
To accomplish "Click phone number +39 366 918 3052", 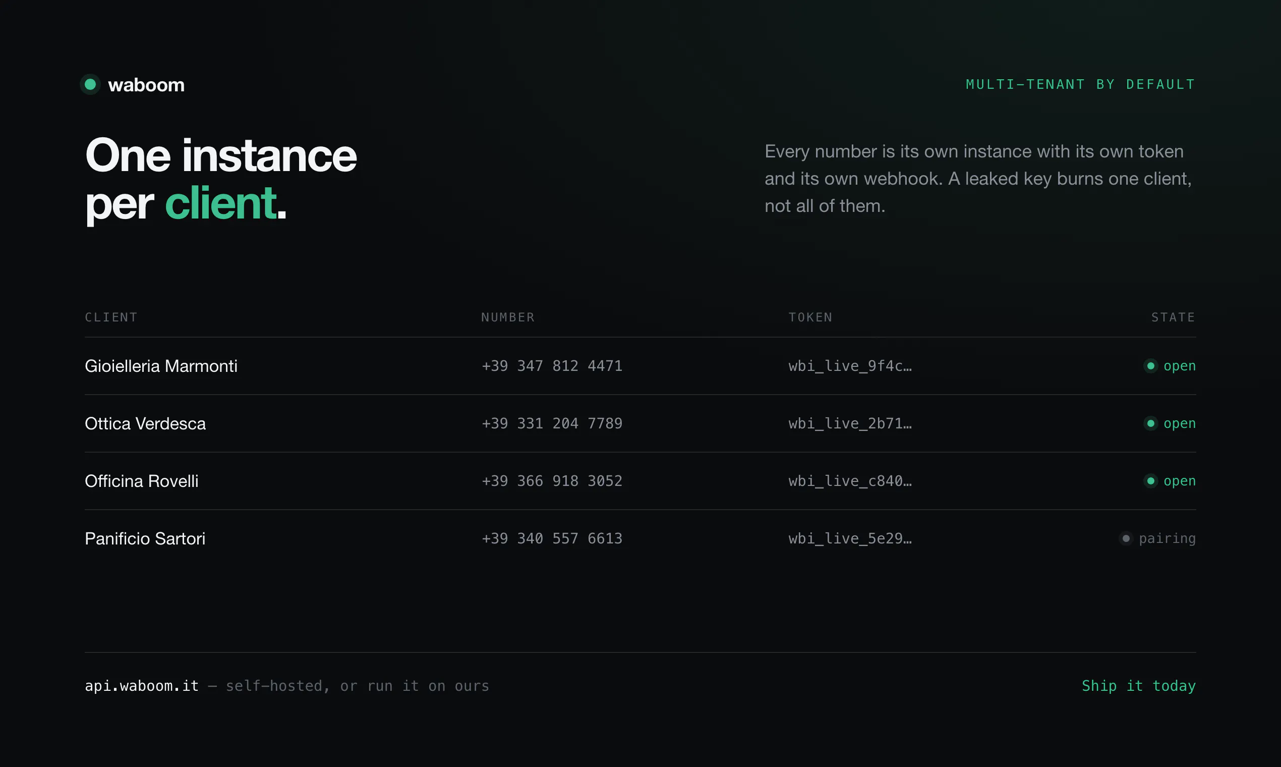I will coord(552,481).
